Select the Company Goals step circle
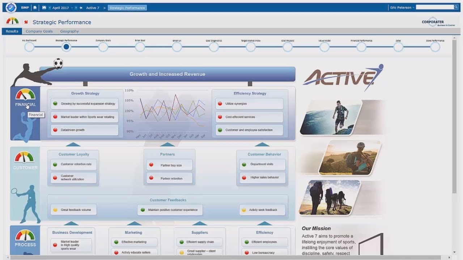The width and height of the screenshot is (463, 260). click(x=103, y=47)
